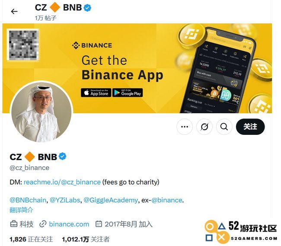Open the reachme.io/@cz_binance link
Screen dimensions: 281x246
(62, 182)
